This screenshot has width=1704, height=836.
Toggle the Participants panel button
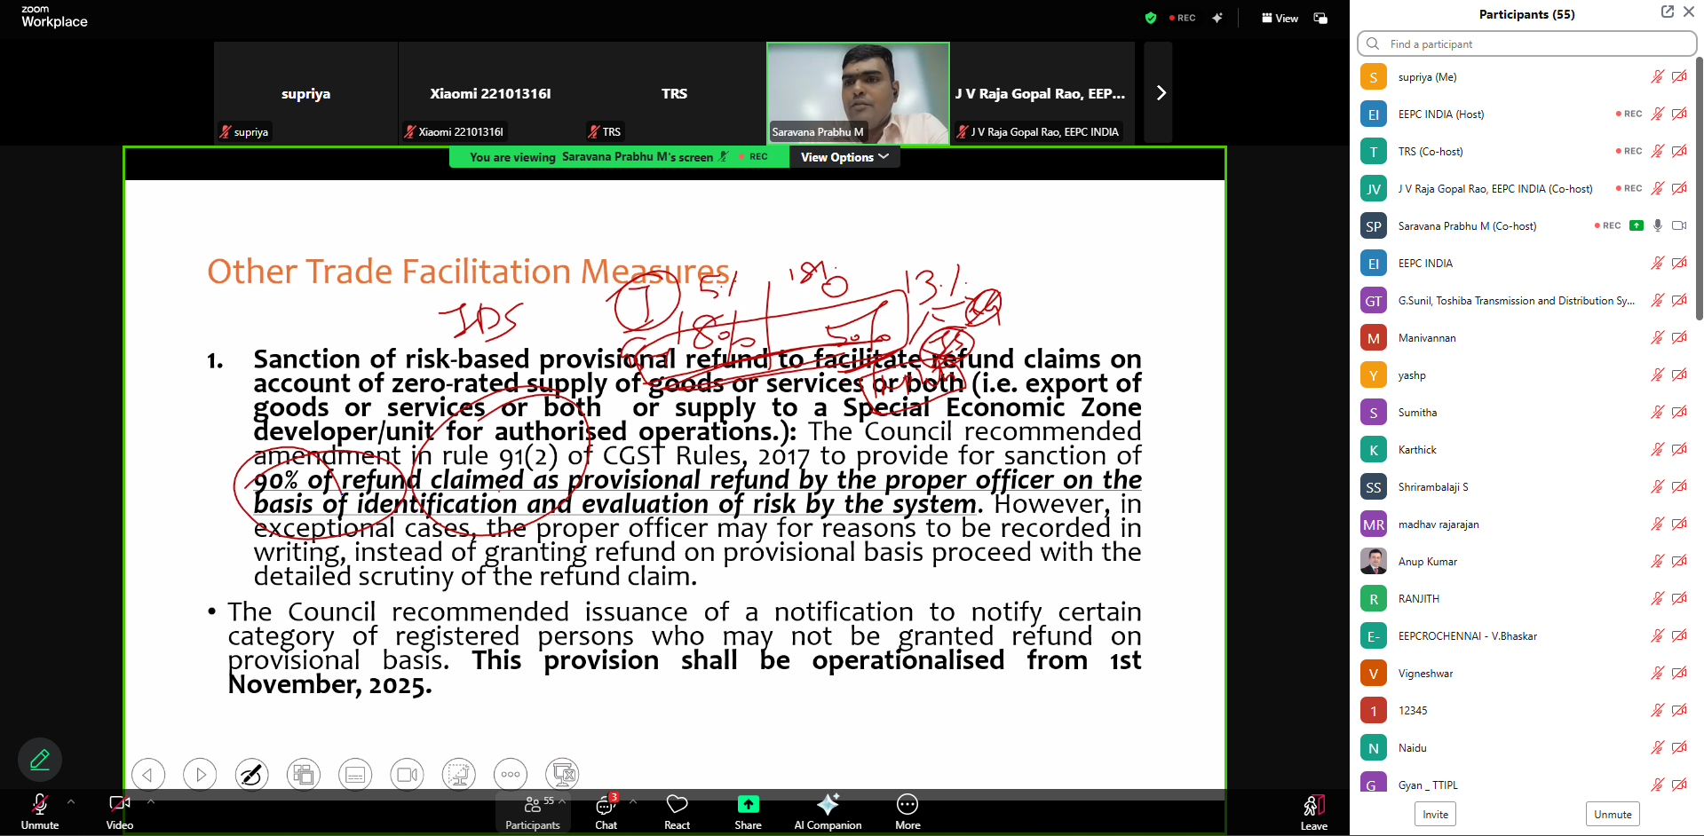tap(532, 811)
